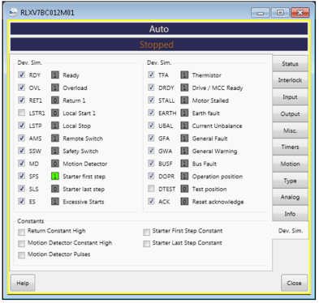Click the Return 1 status value box
Screen dimensions: 319x303
pos(55,100)
